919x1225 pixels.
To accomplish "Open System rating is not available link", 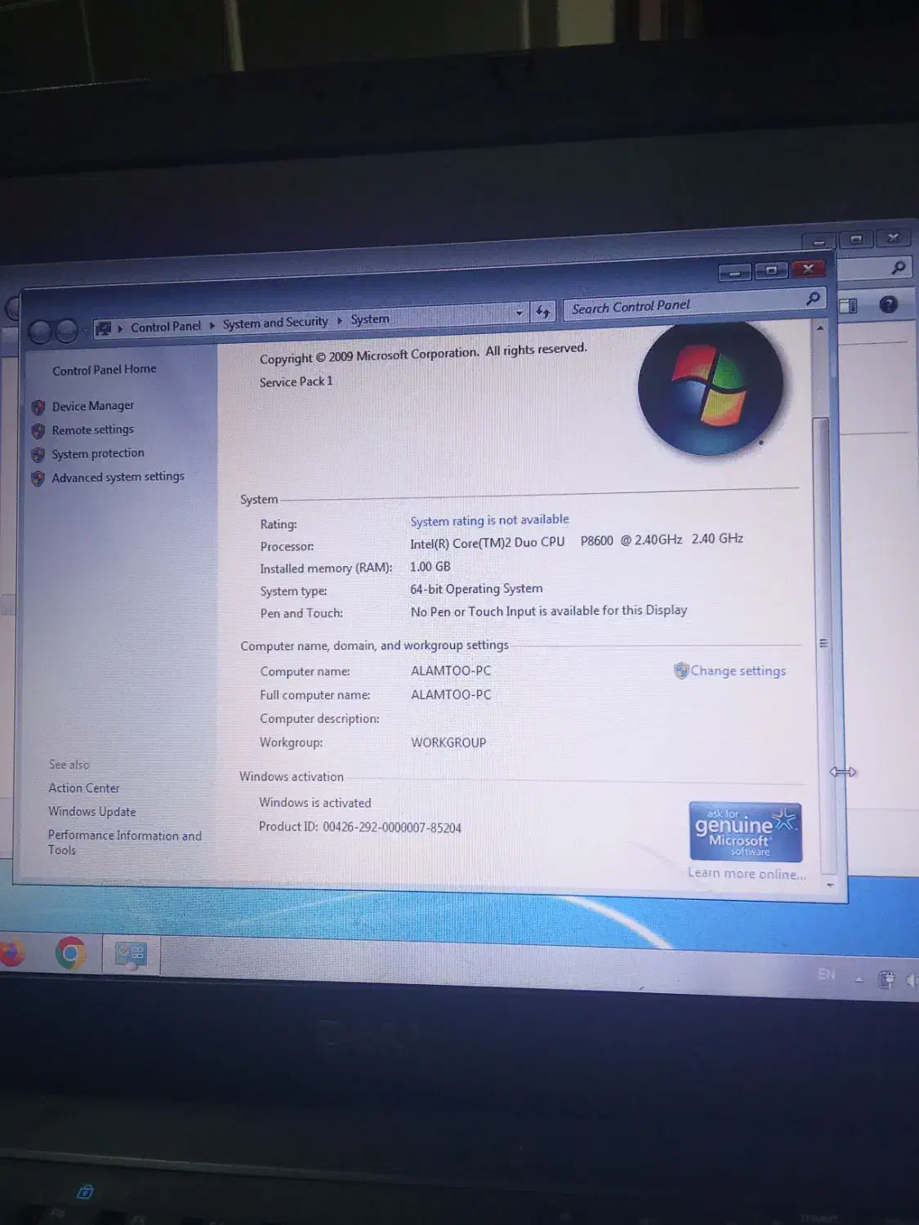I will coord(489,520).
